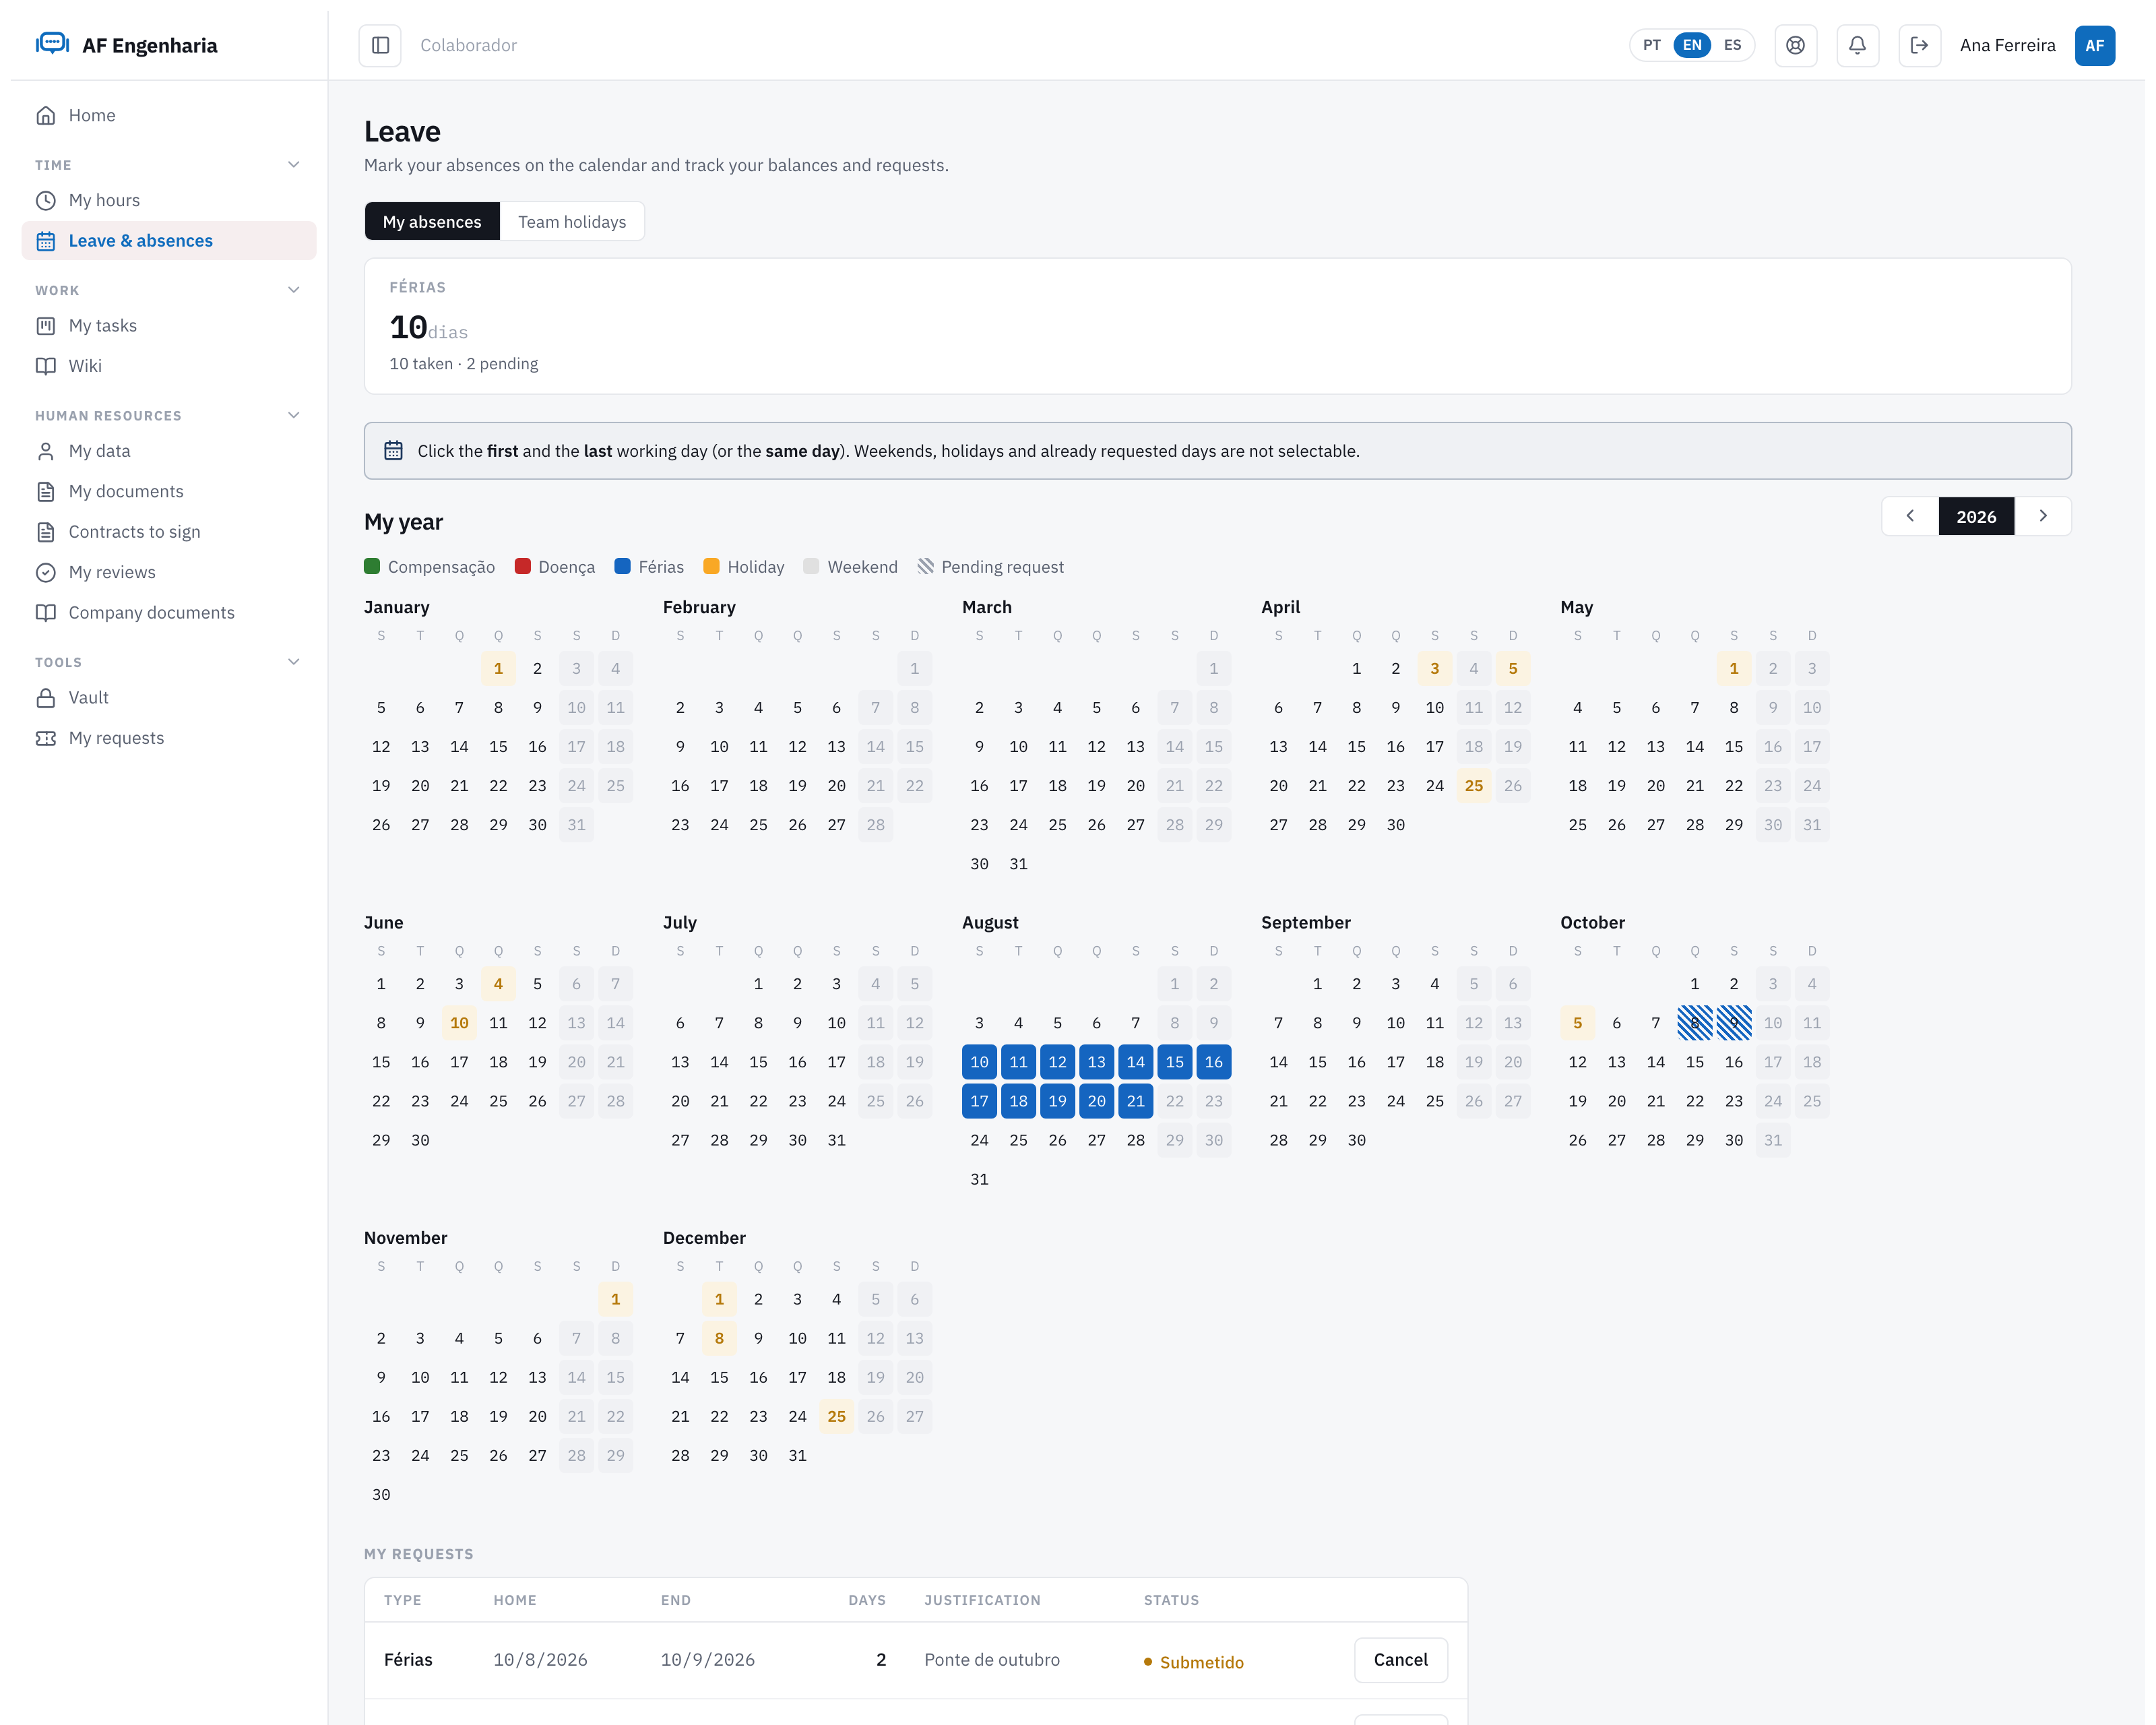
Task: Open Company documents page
Action: [x=169, y=613]
